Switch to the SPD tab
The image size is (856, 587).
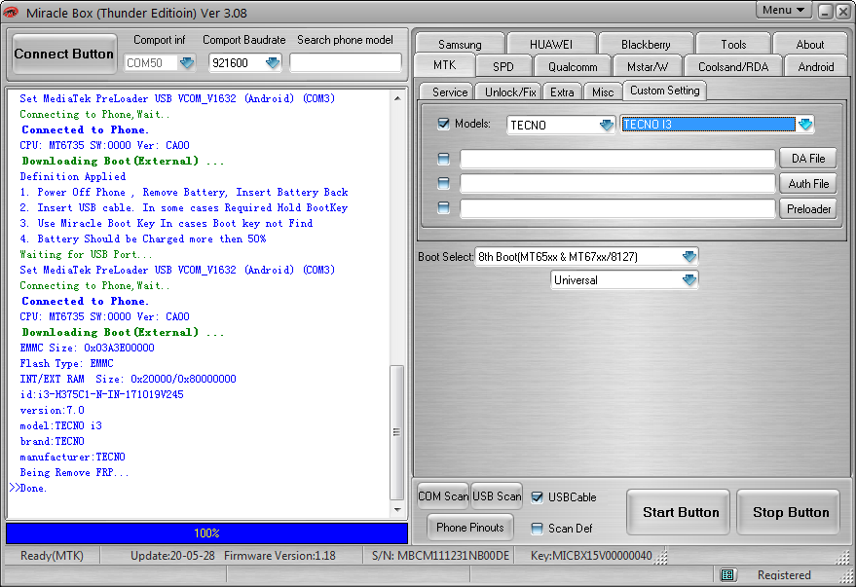[503, 66]
